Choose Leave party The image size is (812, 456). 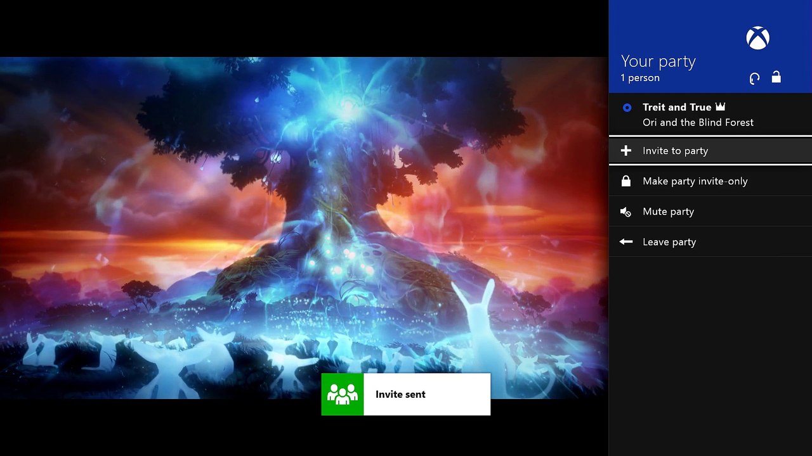point(710,242)
